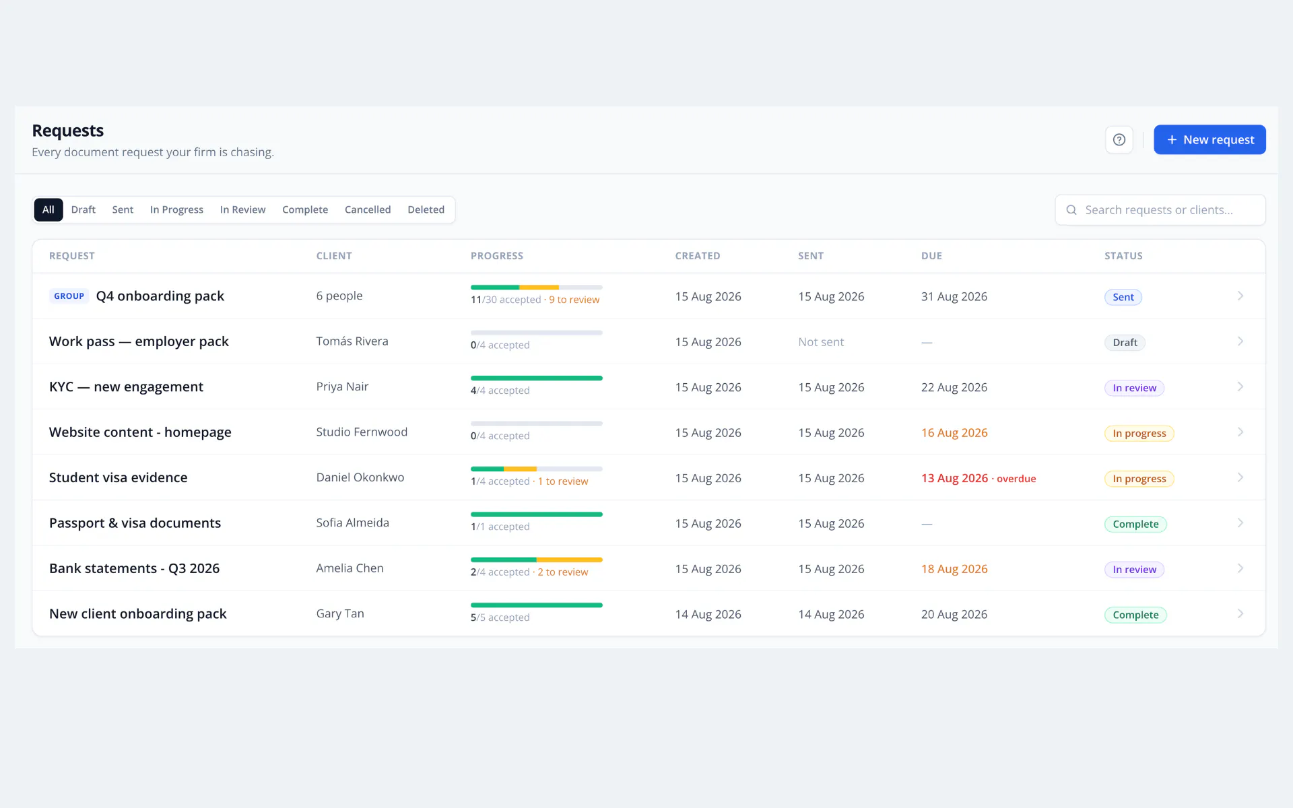This screenshot has width=1293, height=808.
Task: Open the help question-mark icon
Action: pos(1119,139)
